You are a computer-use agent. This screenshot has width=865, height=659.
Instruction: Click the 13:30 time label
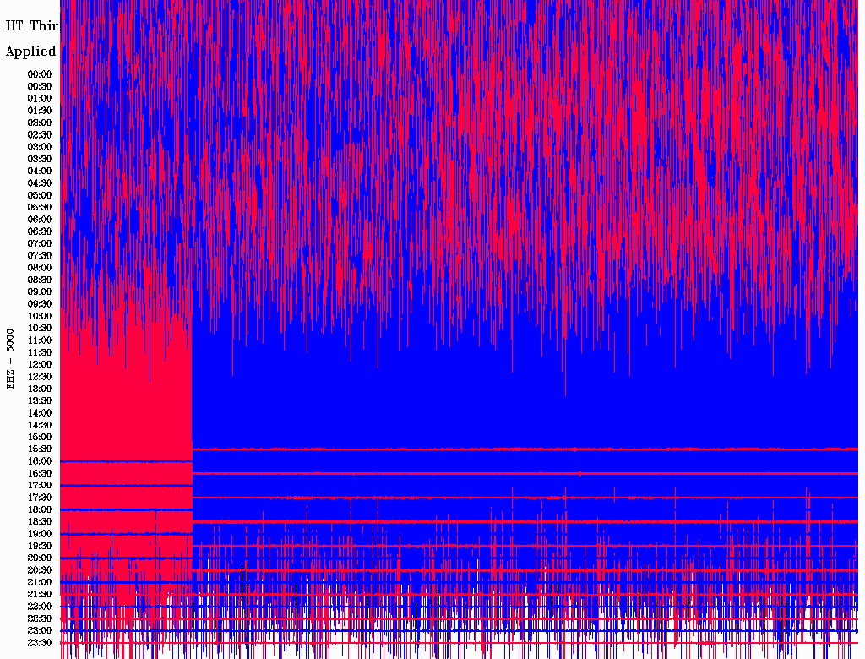40,400
